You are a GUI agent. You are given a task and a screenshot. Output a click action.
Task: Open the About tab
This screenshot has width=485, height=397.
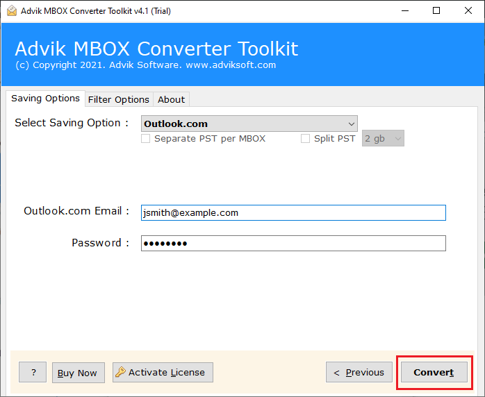171,99
